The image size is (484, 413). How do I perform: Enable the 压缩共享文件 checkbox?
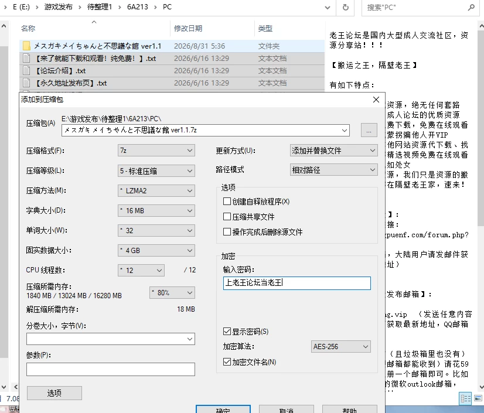pyautogui.click(x=227, y=217)
